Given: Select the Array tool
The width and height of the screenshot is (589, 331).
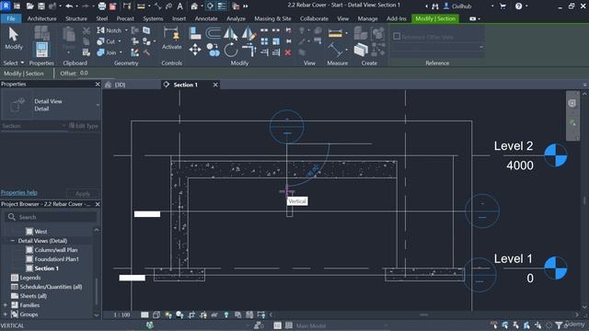Looking at the screenshot, I should coord(264,41).
